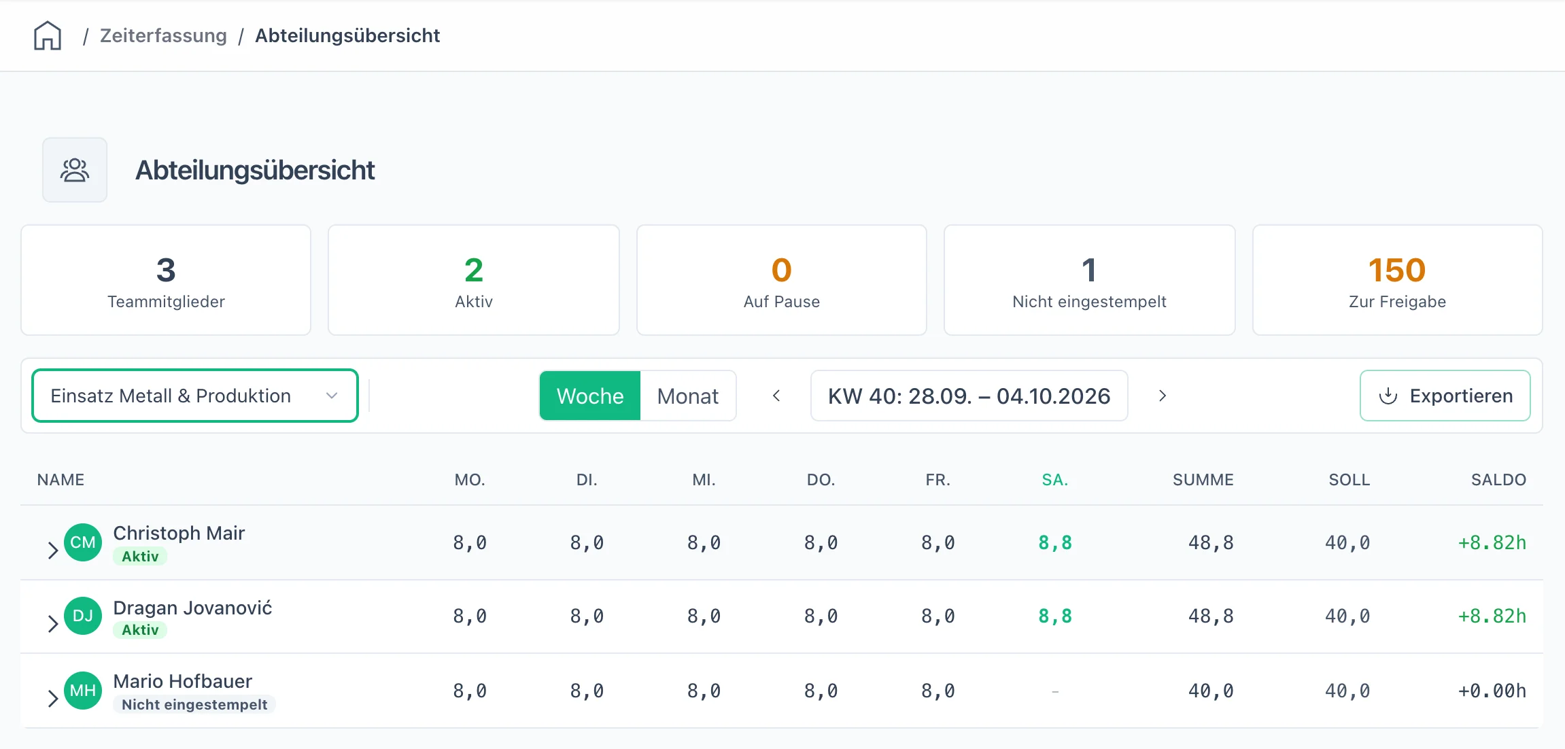
Task: Click the Aktiv stat card
Action: (474, 280)
